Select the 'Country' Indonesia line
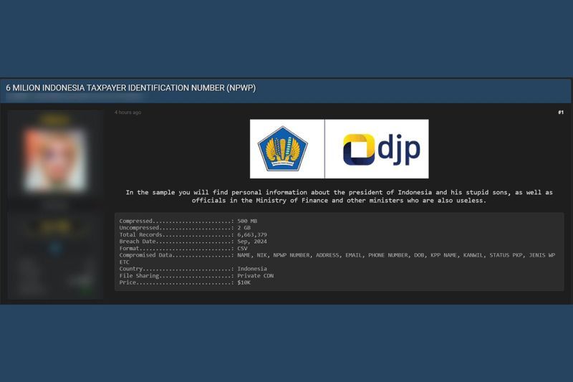The height and width of the screenshot is (382, 573). (x=193, y=269)
